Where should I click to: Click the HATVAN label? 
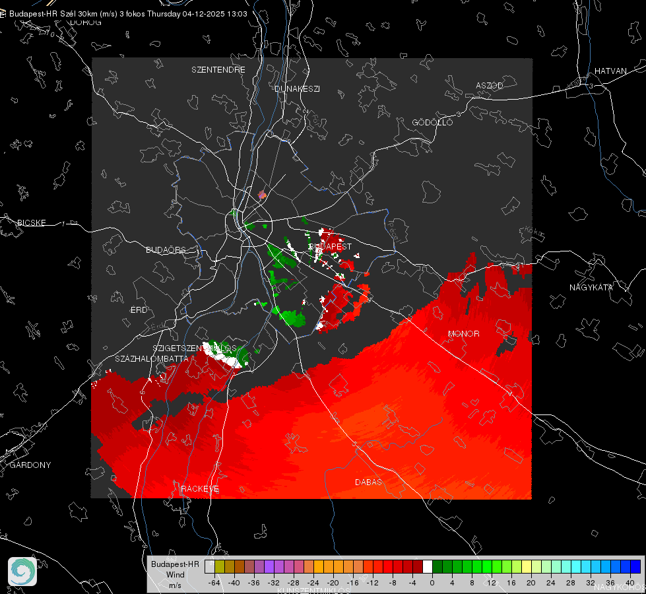click(610, 71)
